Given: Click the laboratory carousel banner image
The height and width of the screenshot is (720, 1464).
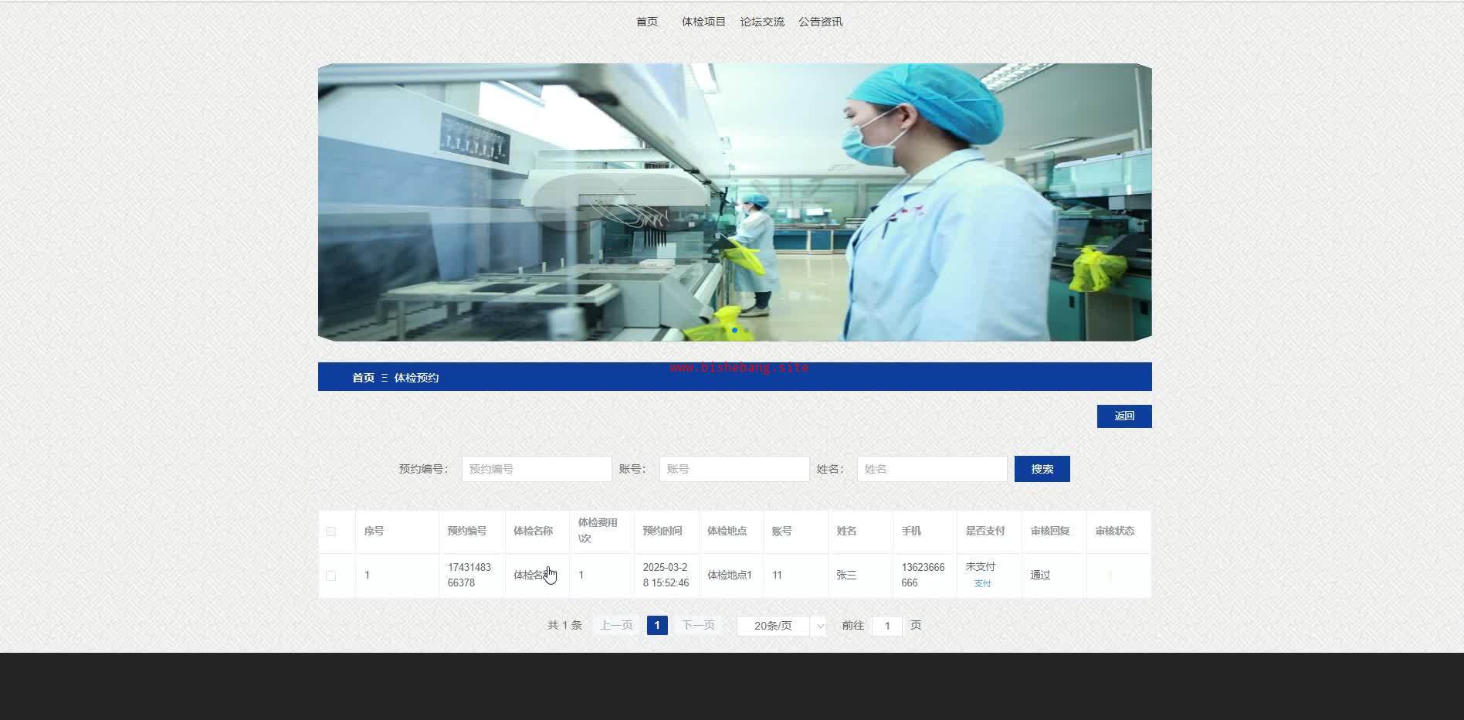Looking at the screenshot, I should pyautogui.click(x=735, y=202).
